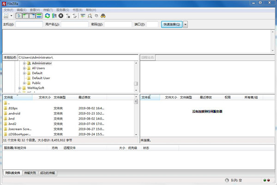Toggle transfer queue display
The height and width of the screenshot is (185, 277).
[x=39, y=16]
